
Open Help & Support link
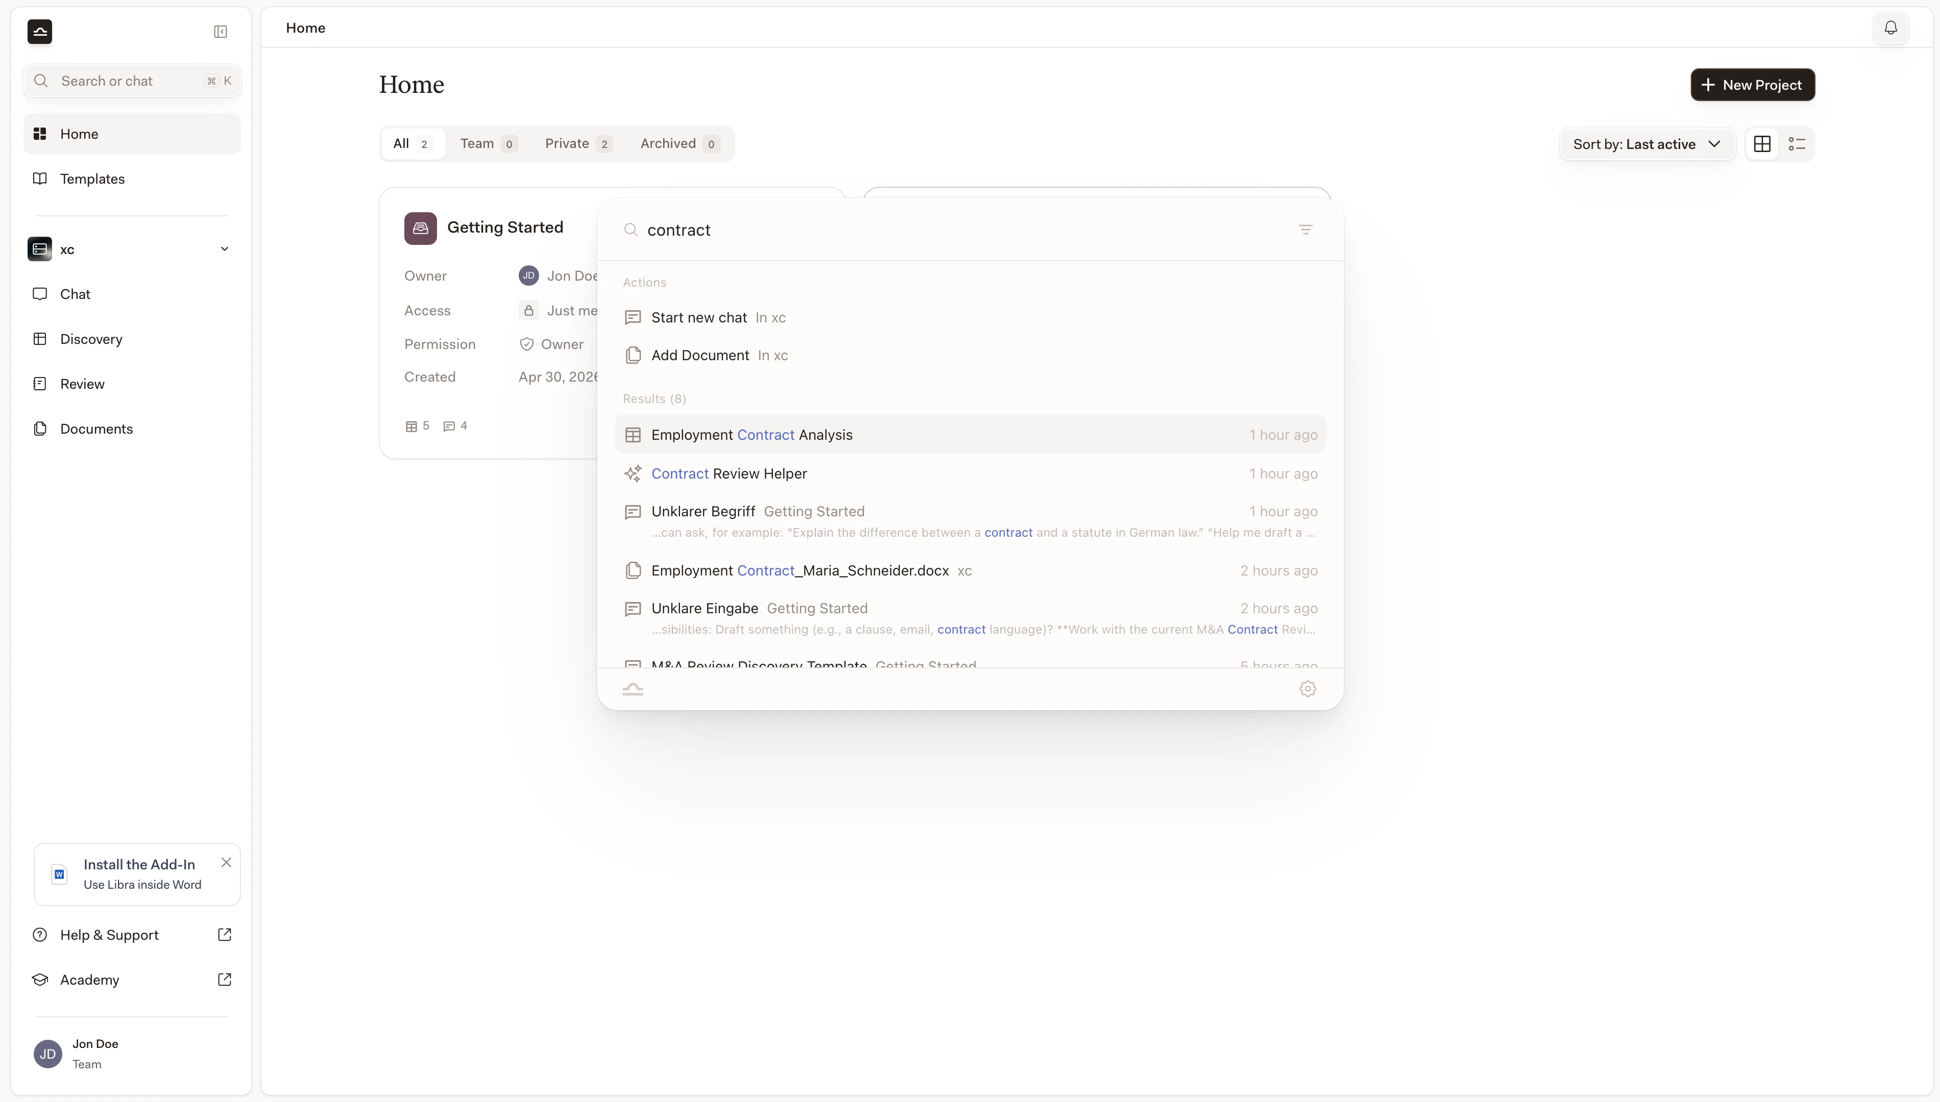click(x=133, y=935)
